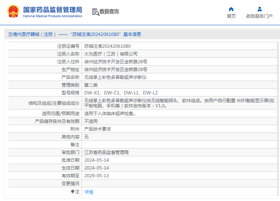Click the 变更情况 label

(x=70, y=184)
